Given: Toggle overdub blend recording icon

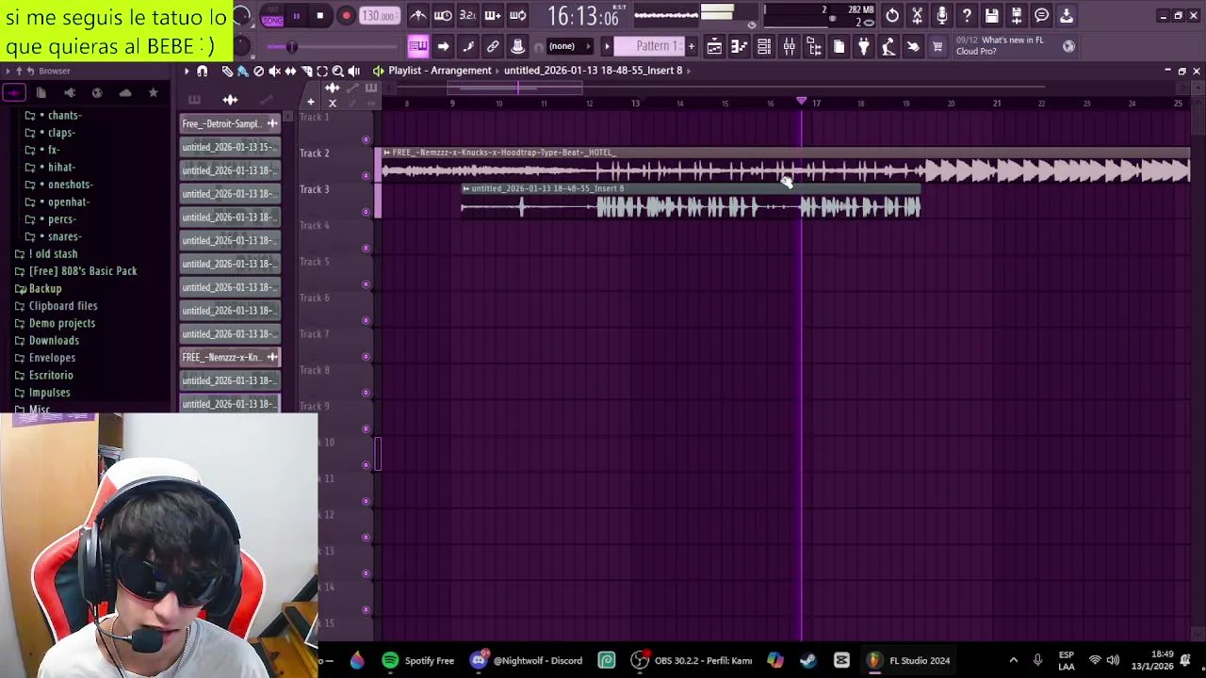Looking at the screenshot, I should 493,15.
